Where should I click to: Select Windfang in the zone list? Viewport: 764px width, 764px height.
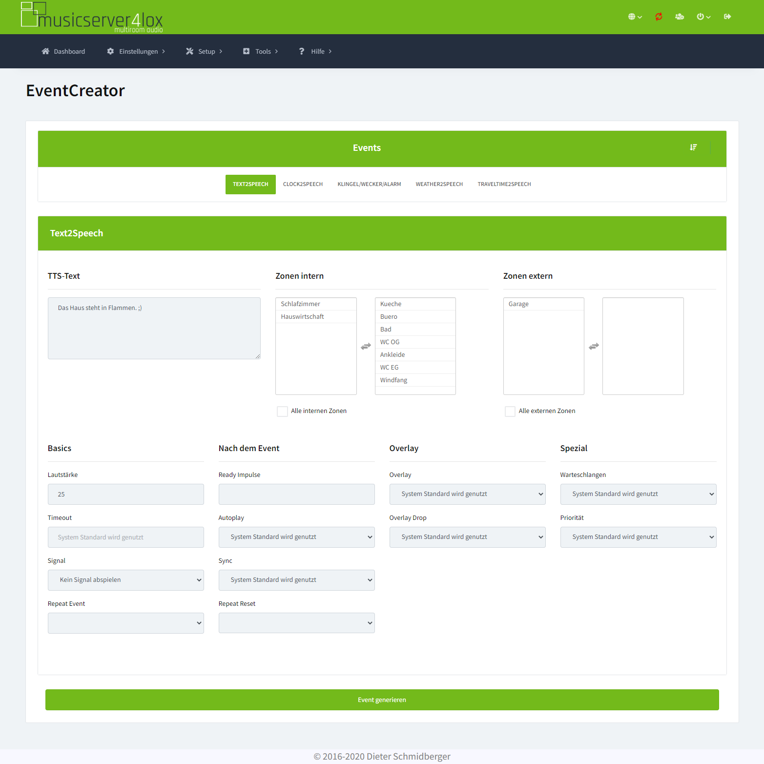415,380
